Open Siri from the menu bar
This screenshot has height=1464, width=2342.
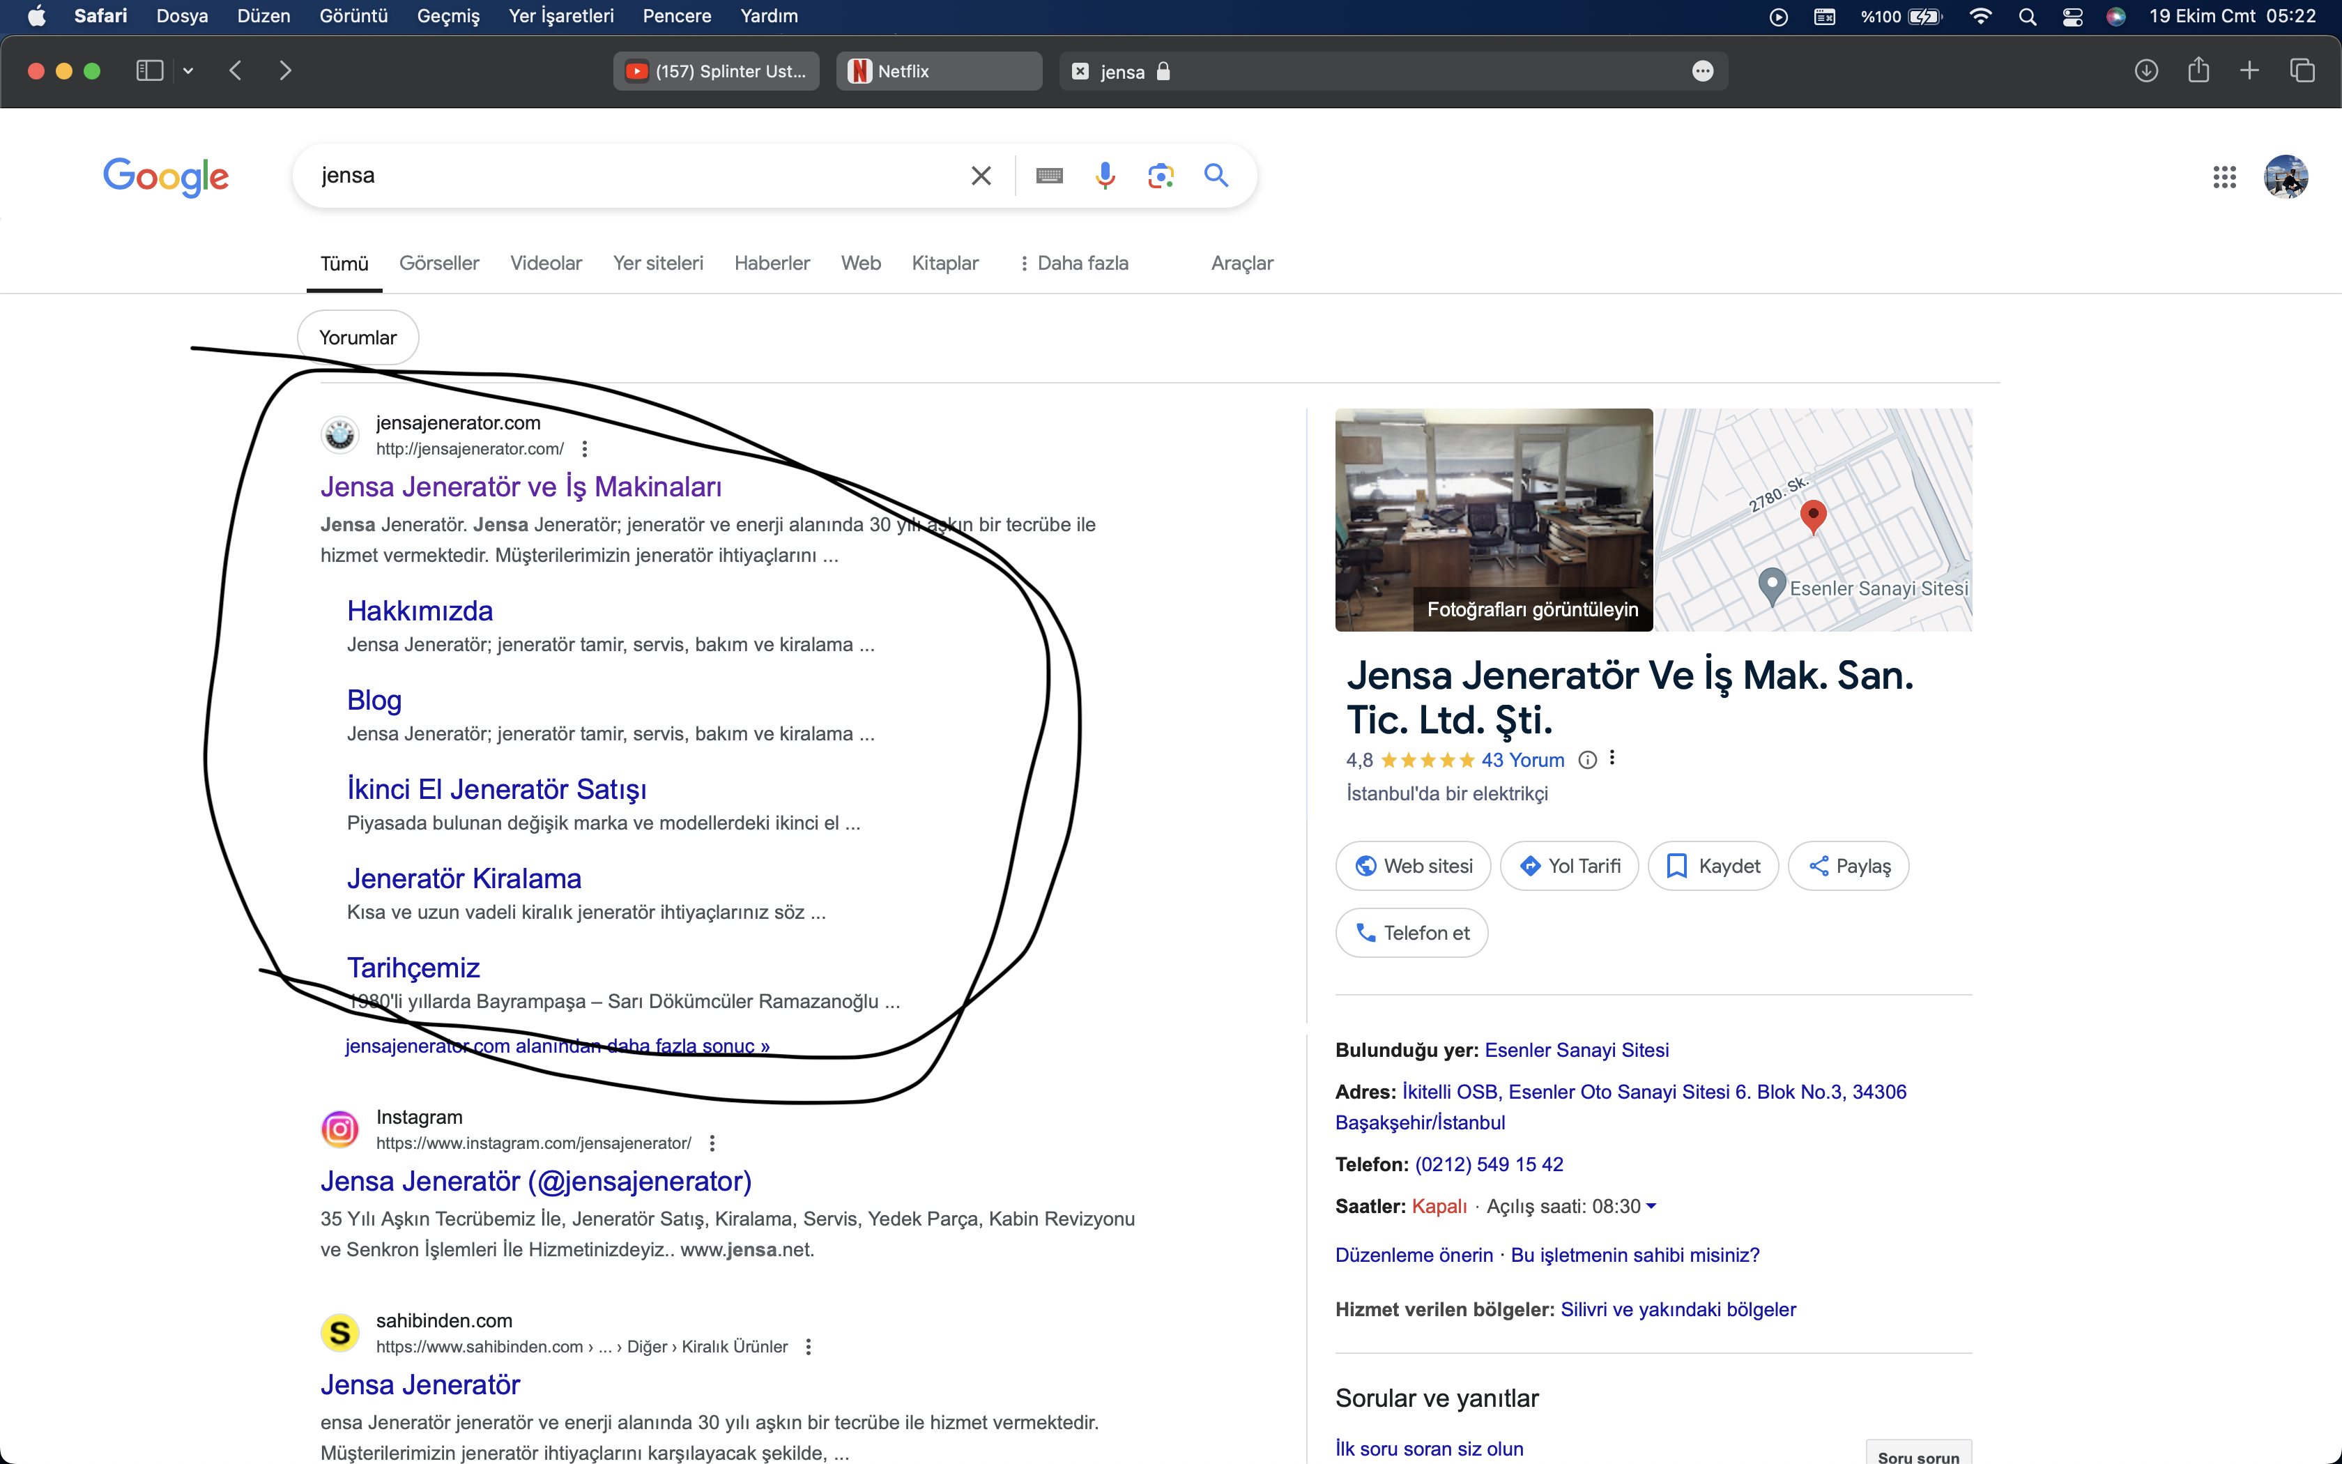pos(2116,17)
